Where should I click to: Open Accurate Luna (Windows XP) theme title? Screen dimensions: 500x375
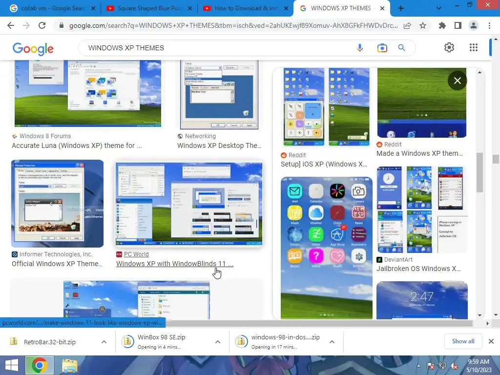(77, 146)
